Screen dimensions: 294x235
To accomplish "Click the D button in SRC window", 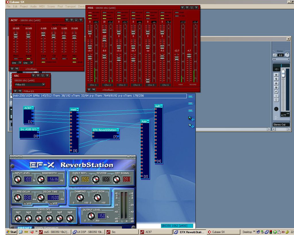I will (38, 75).
